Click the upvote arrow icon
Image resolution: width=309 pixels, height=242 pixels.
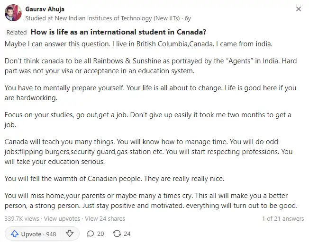[15, 234]
